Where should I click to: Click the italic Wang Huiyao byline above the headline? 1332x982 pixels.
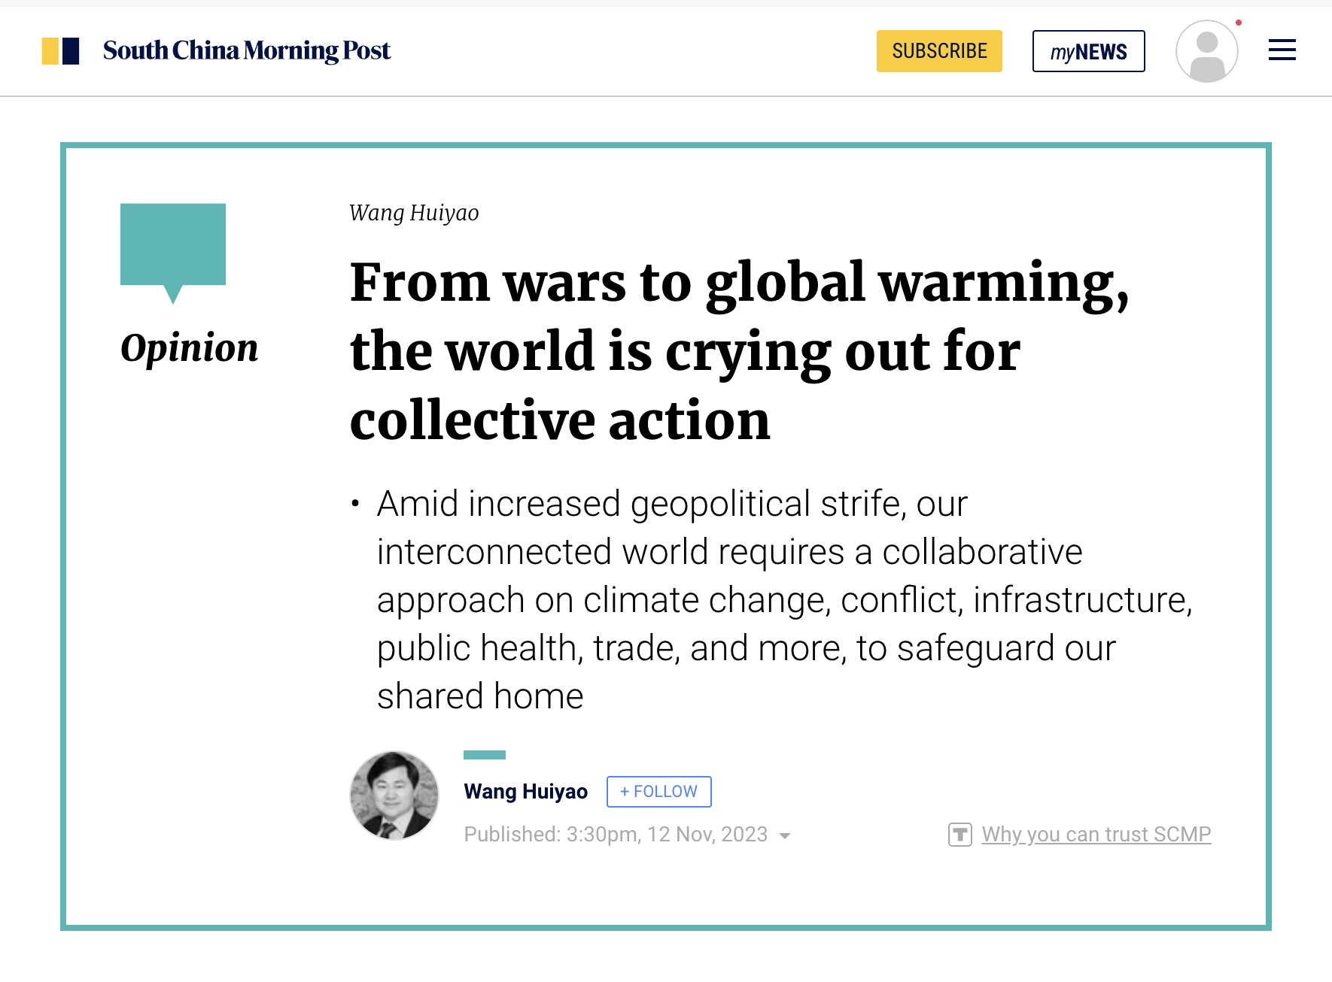(414, 214)
